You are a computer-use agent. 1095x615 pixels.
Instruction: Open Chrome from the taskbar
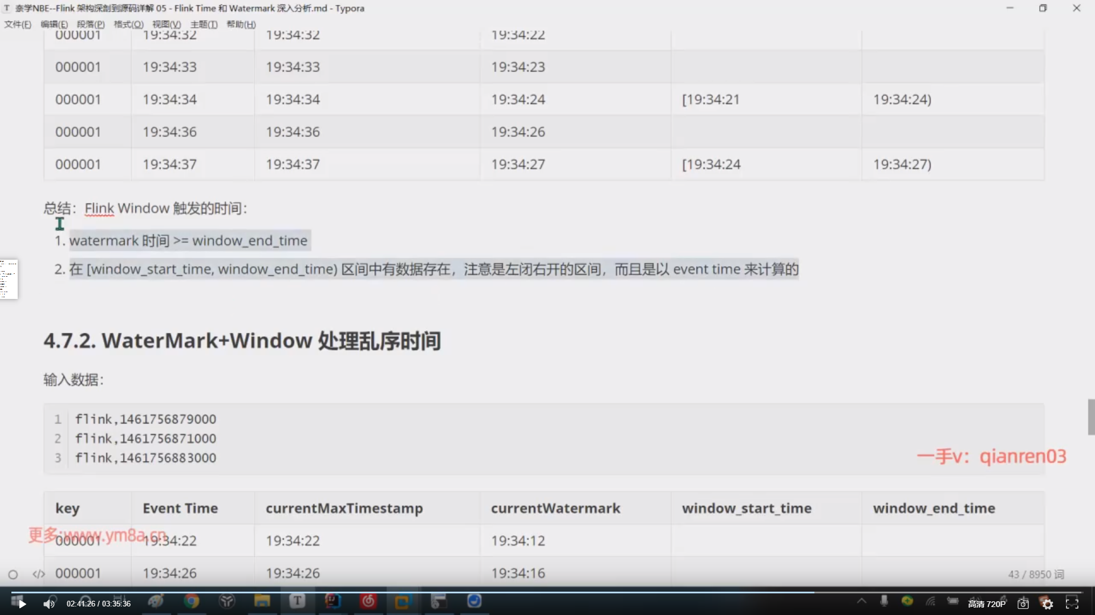[192, 601]
